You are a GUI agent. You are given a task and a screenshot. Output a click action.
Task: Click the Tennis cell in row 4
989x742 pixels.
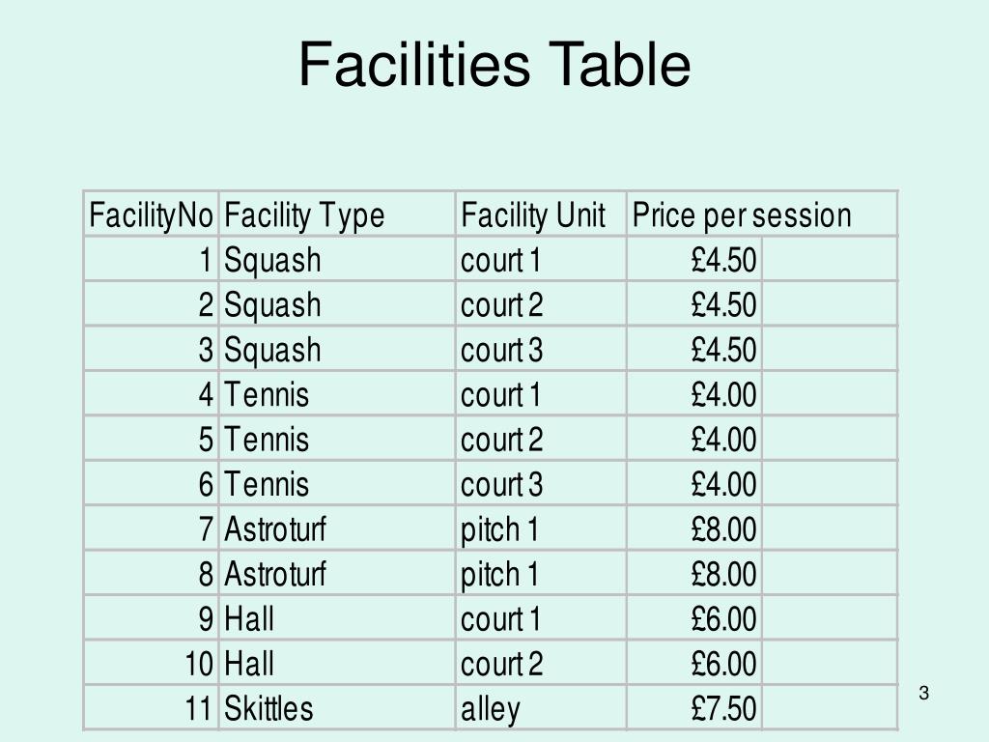pyautogui.click(x=337, y=394)
